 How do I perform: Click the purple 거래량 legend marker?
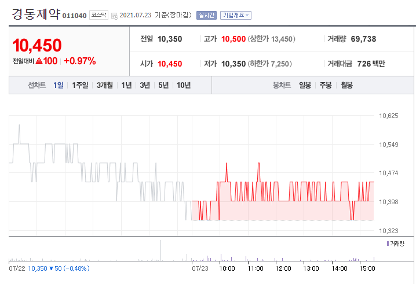(x=388, y=244)
